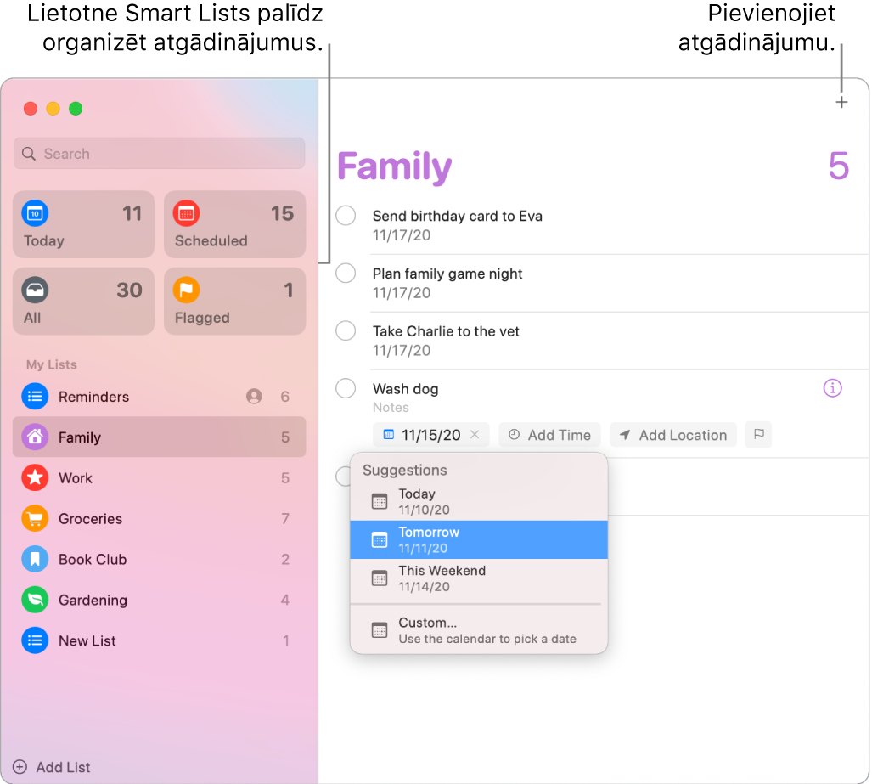
Task: Select the Reminders list
Action: 159,396
